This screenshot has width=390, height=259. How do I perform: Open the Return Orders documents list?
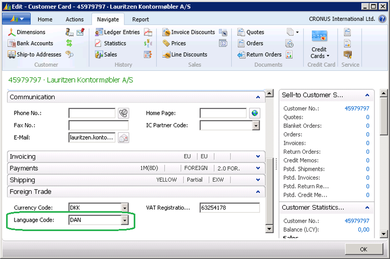259,54
